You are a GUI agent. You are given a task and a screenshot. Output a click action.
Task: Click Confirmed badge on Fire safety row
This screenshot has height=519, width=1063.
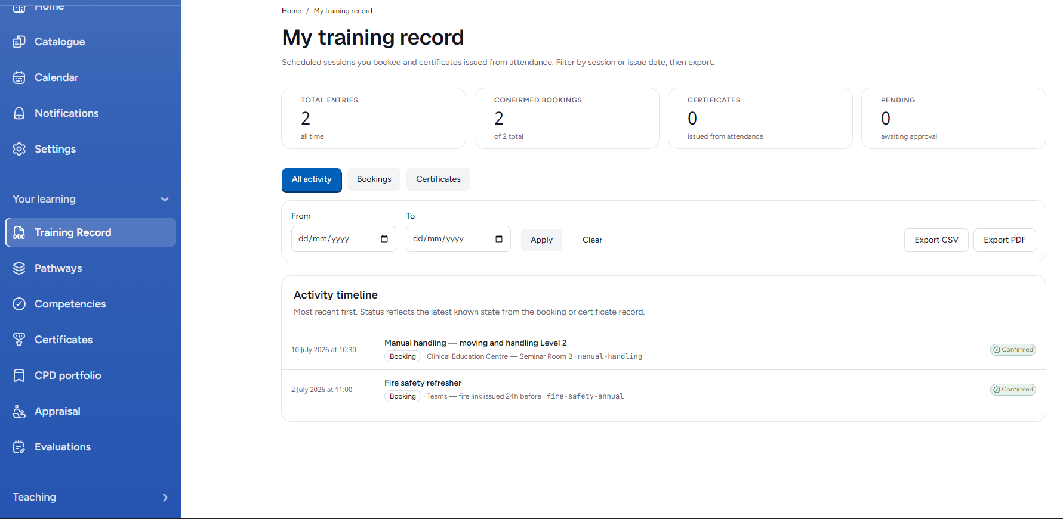click(1013, 390)
